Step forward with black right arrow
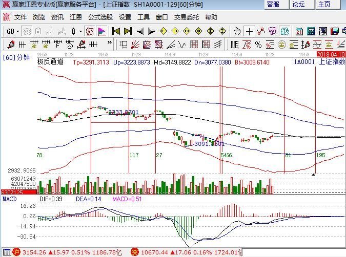Screen dimensions: 346x257 (x=151, y=32)
